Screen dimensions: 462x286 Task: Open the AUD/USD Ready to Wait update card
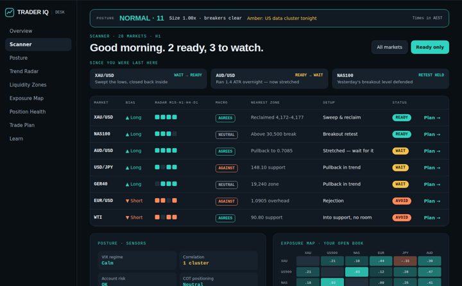tap(269, 79)
